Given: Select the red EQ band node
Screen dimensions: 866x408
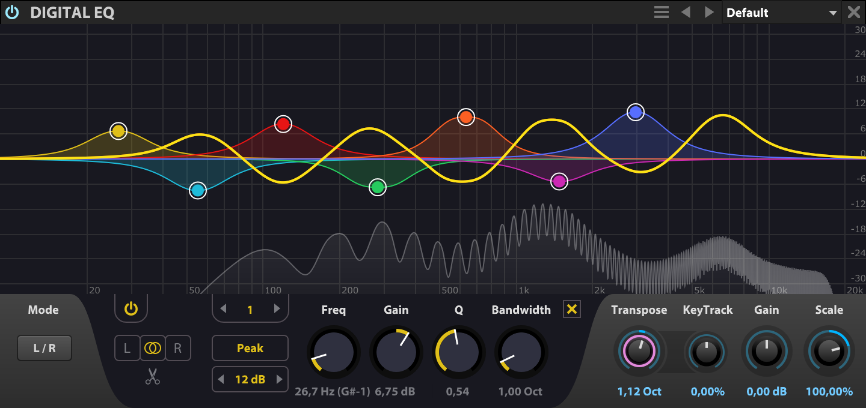Looking at the screenshot, I should point(283,124).
